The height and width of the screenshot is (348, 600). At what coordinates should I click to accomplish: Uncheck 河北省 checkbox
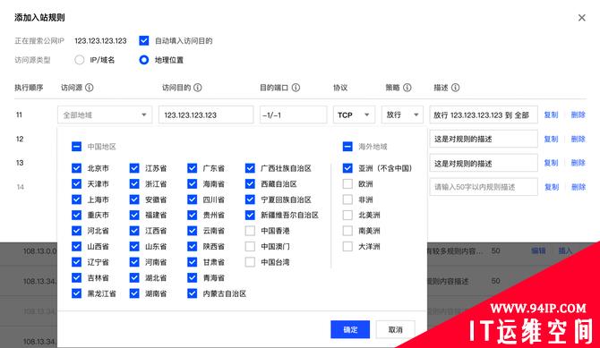point(76,231)
